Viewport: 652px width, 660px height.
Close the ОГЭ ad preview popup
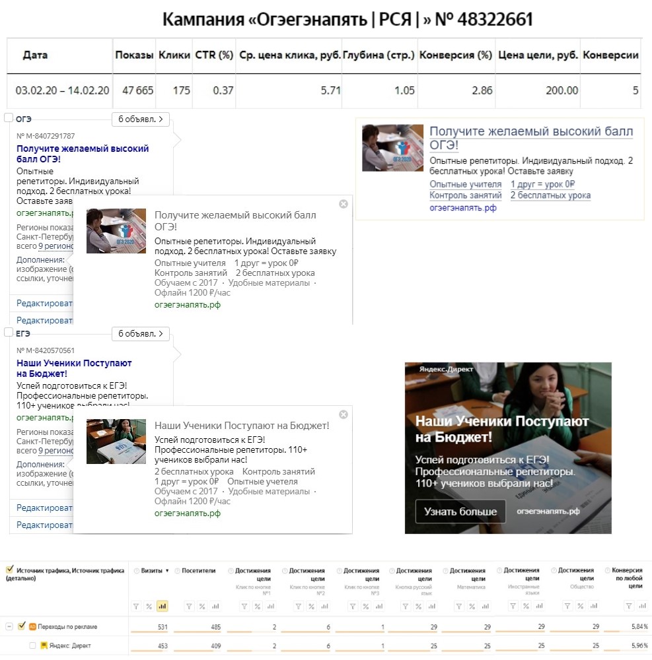coord(344,204)
